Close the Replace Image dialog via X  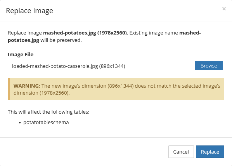[224, 9]
